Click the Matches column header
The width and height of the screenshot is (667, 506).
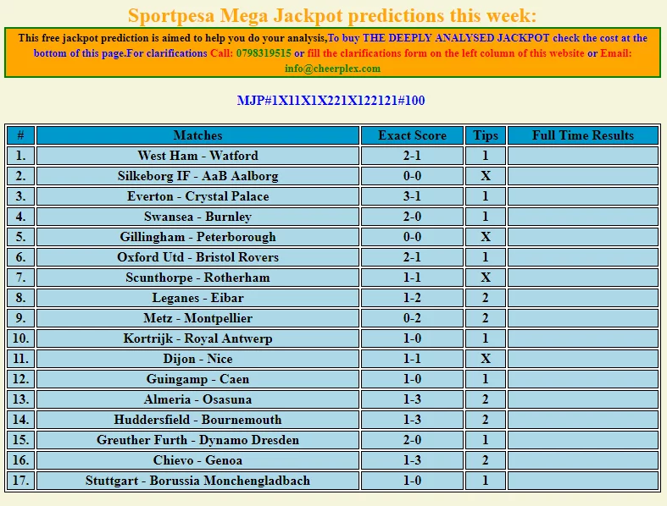pos(197,135)
